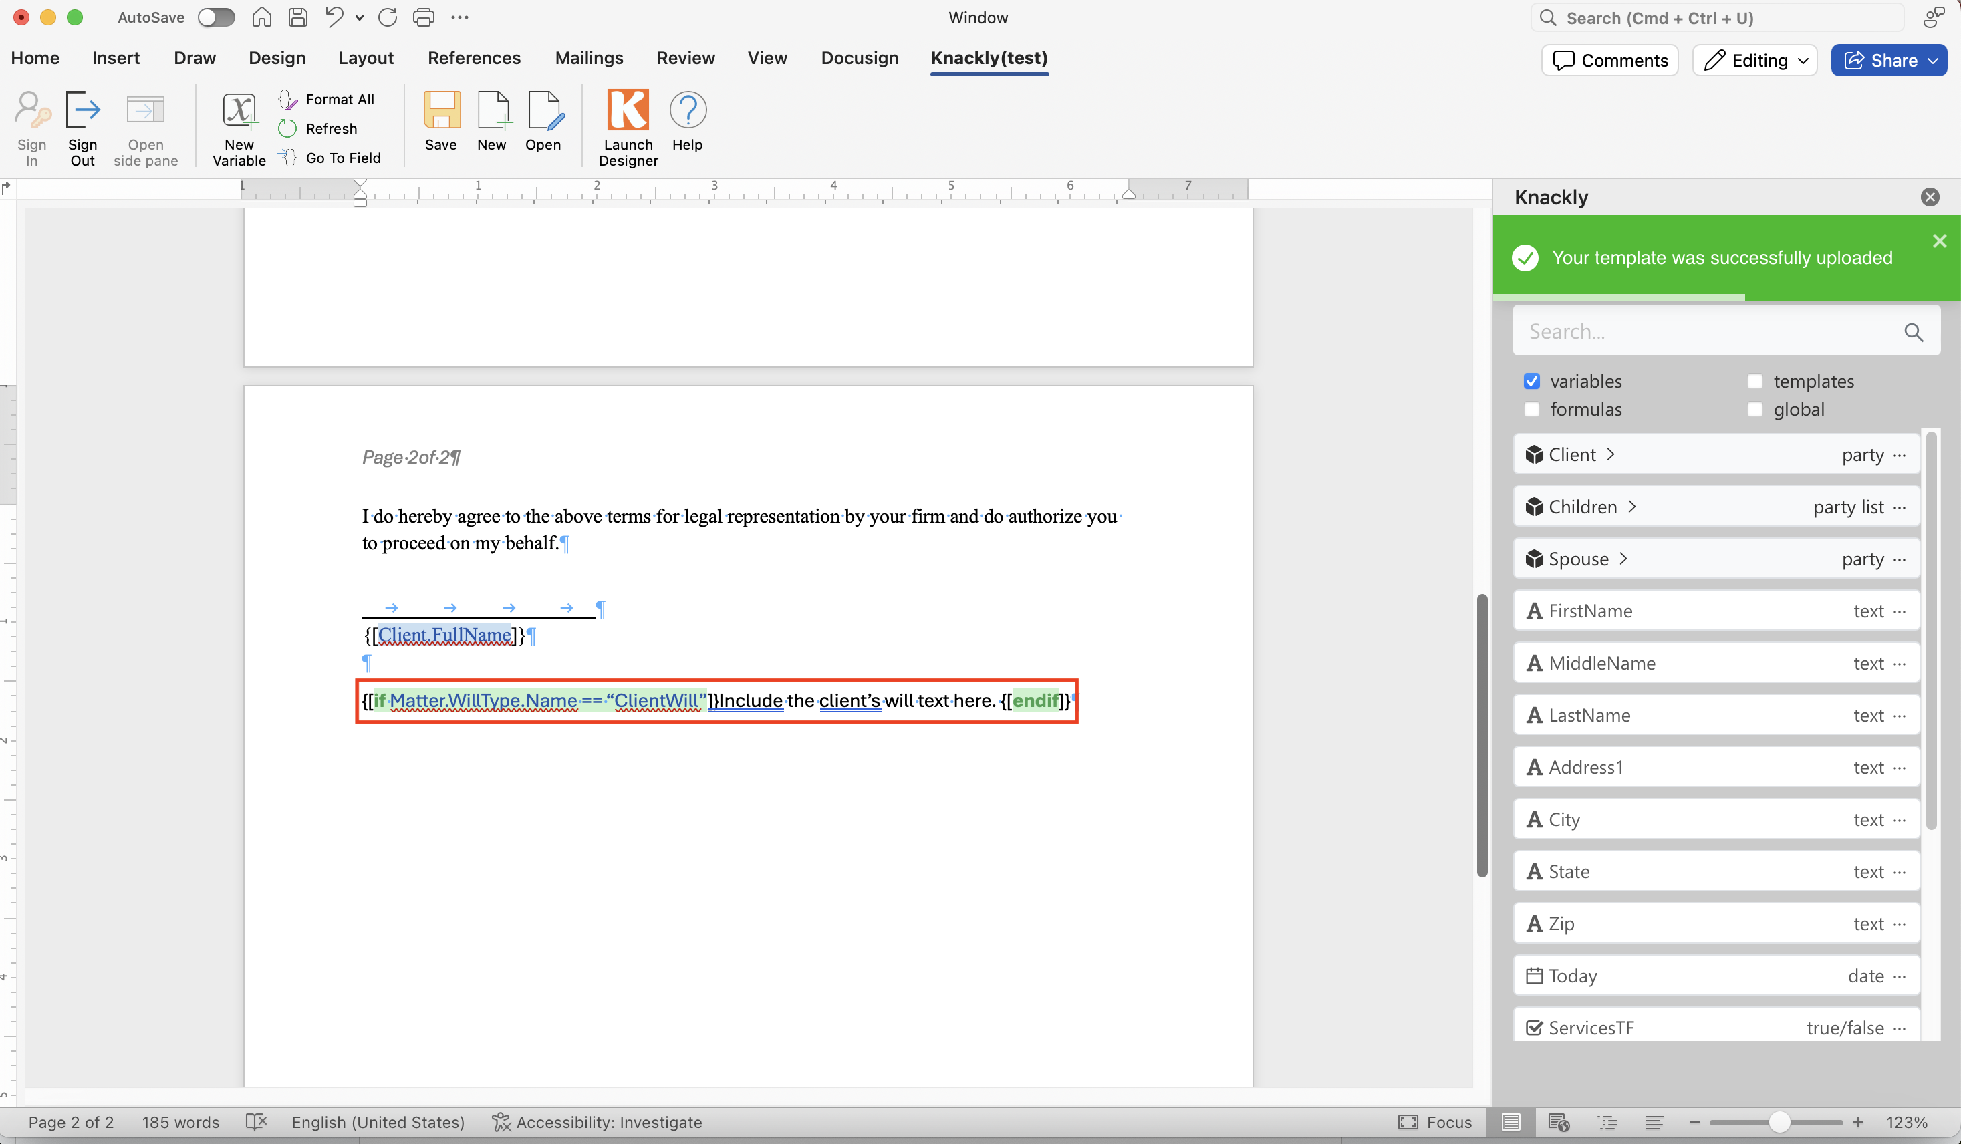Enable the formulas checkbox
Viewport: 1961px width, 1144px height.
coord(1531,410)
